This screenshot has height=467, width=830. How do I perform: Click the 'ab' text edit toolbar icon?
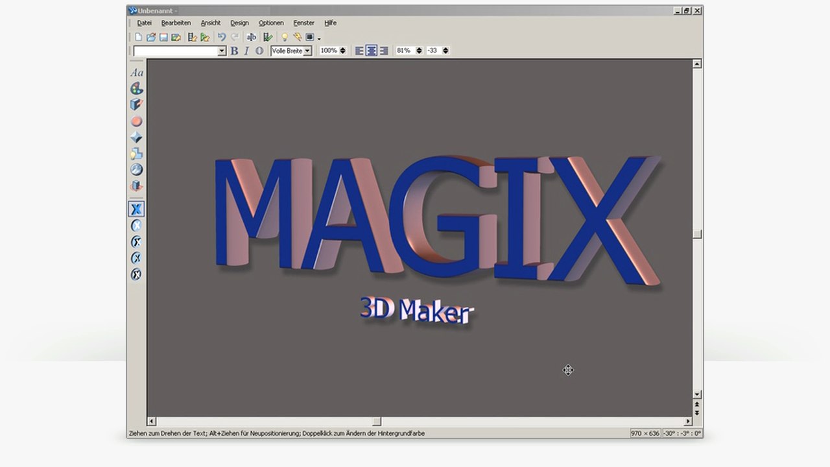pyautogui.click(x=251, y=38)
